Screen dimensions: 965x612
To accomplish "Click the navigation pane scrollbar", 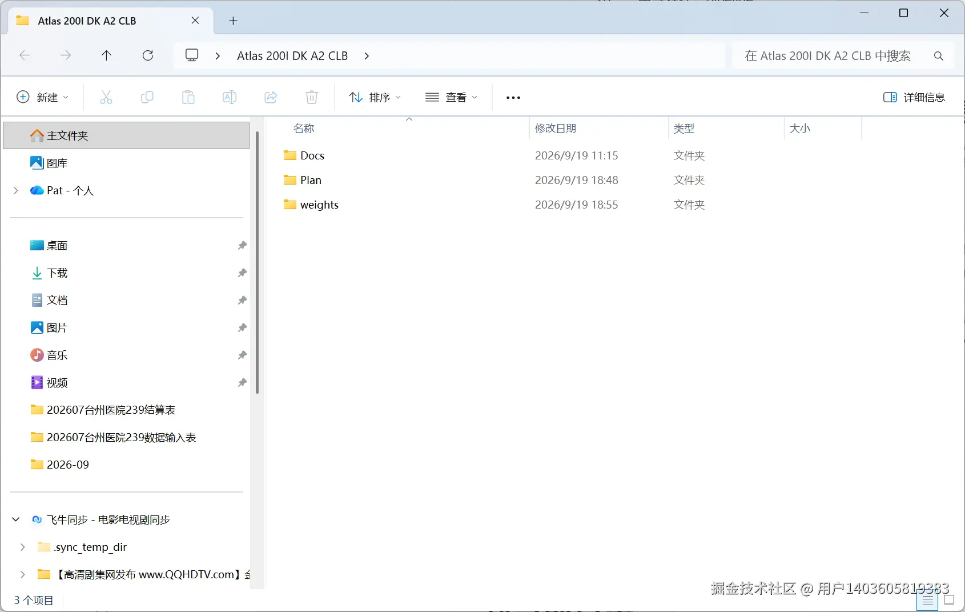I will [x=258, y=262].
